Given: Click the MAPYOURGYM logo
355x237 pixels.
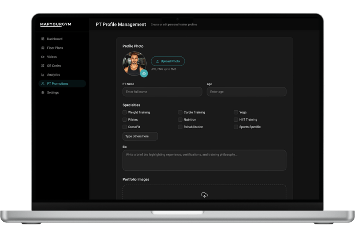Looking at the screenshot, I should [x=55, y=24].
